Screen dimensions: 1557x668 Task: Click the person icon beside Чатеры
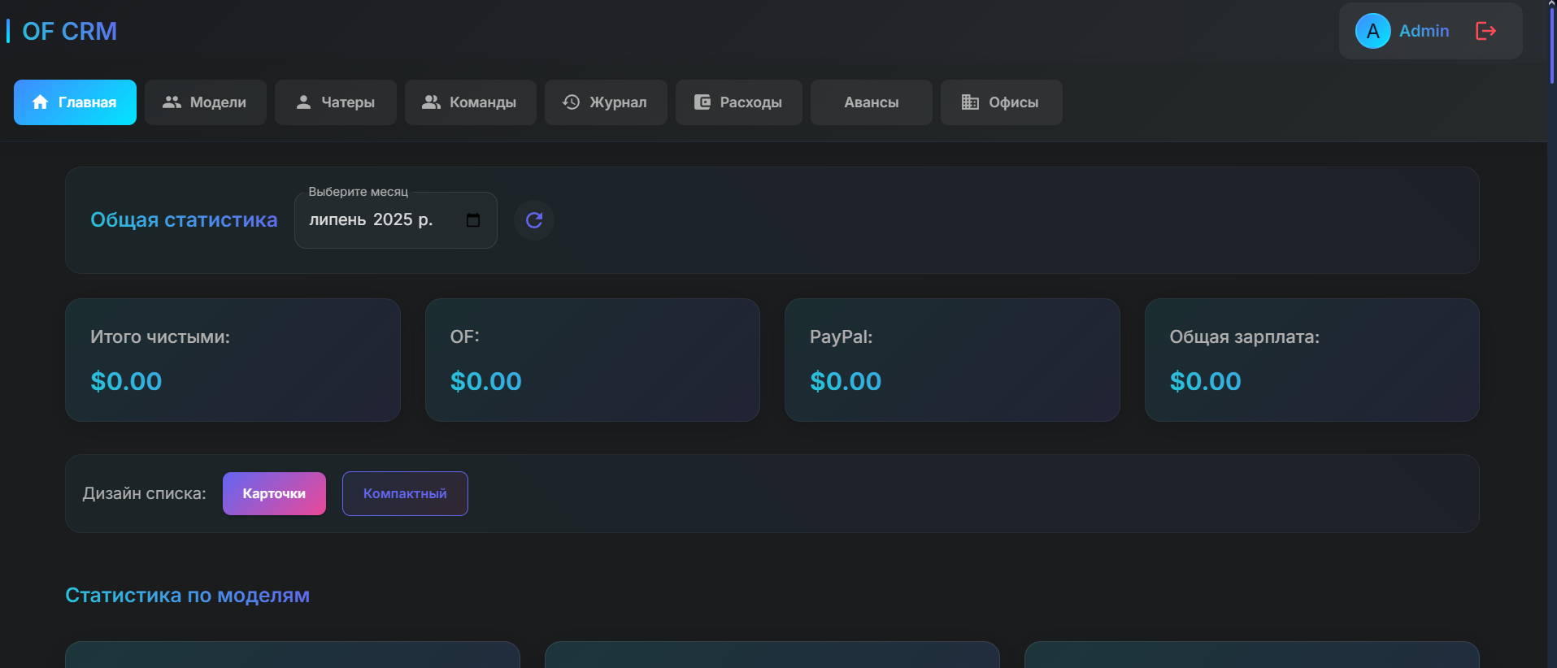coord(303,102)
